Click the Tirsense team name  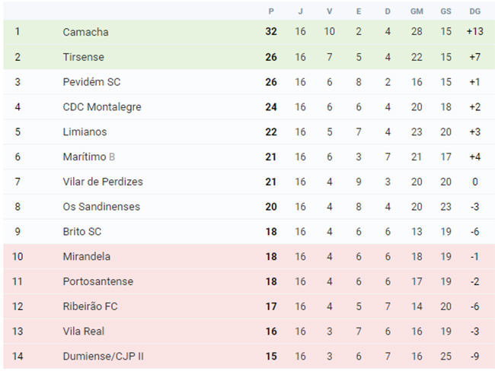click(x=83, y=57)
